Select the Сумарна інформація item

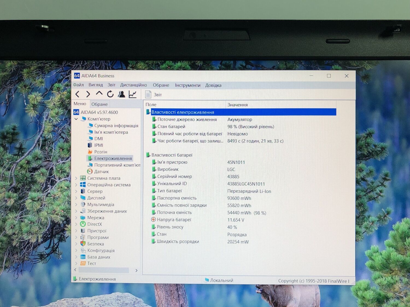pos(116,126)
